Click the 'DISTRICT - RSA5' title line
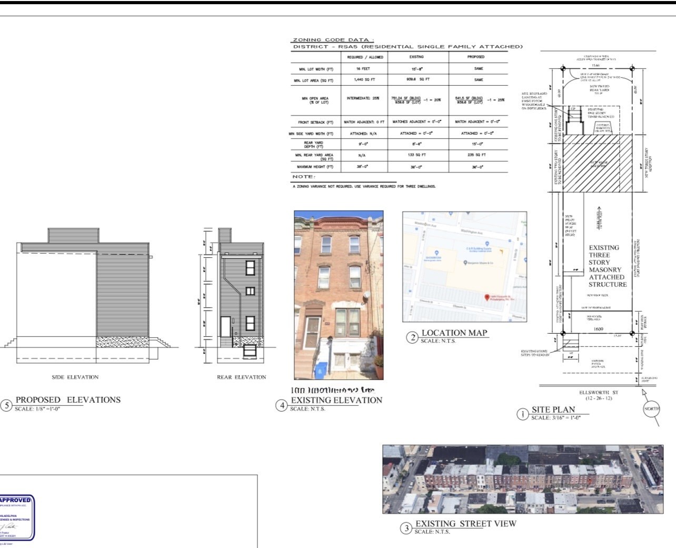Screen dimensions: 676x548 coord(408,47)
